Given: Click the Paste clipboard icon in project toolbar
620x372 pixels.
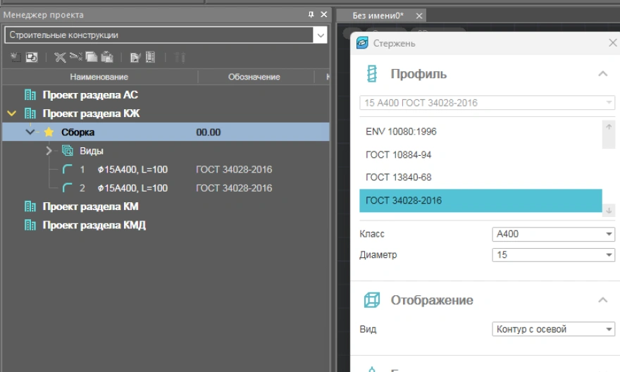Looking at the screenshot, I should point(106,57).
